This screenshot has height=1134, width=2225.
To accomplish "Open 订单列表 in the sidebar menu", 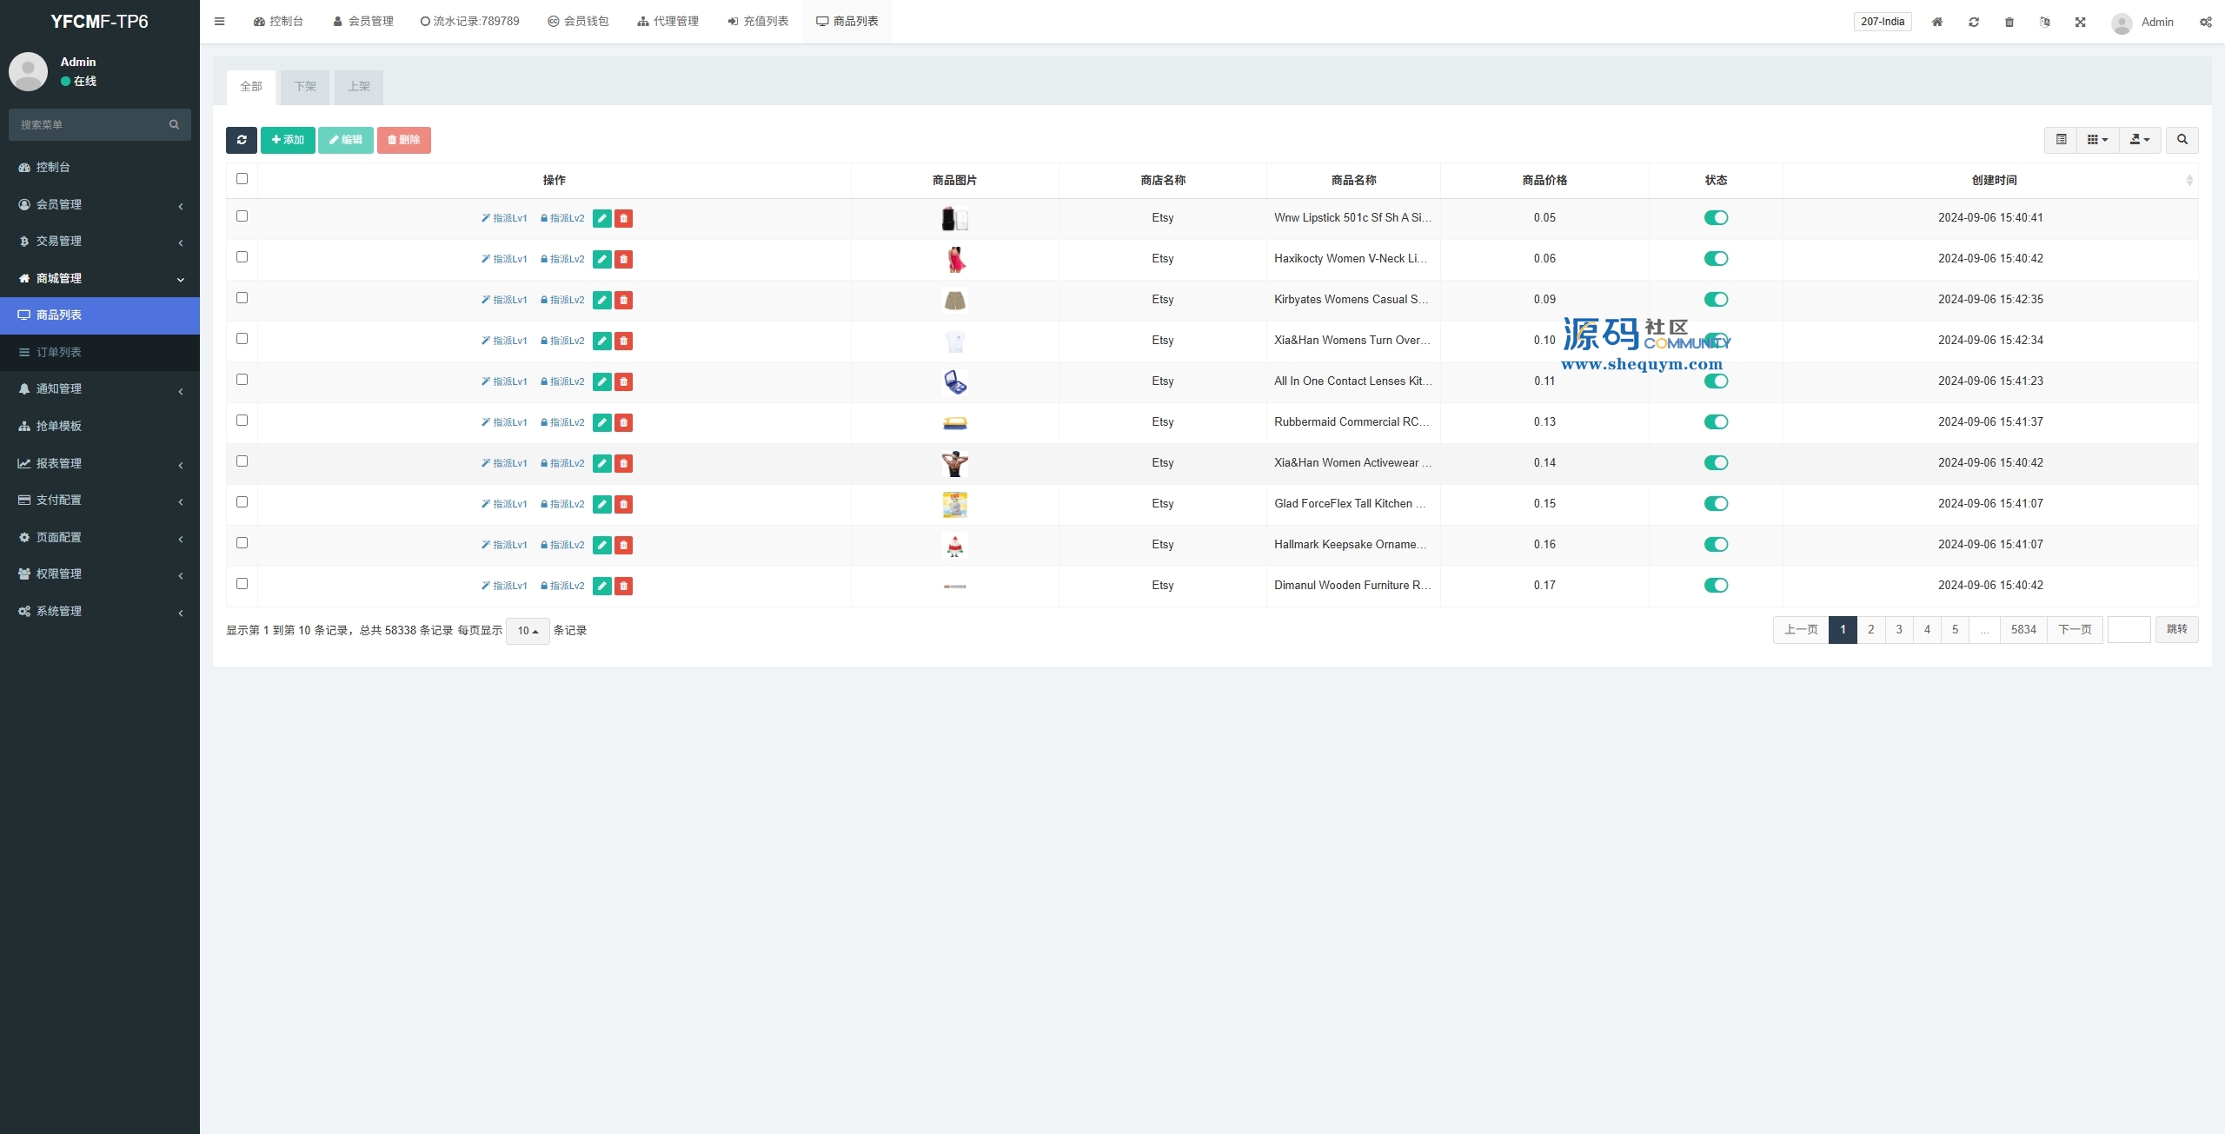I will 58,352.
